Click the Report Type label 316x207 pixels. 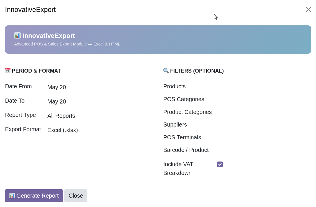click(x=20, y=115)
